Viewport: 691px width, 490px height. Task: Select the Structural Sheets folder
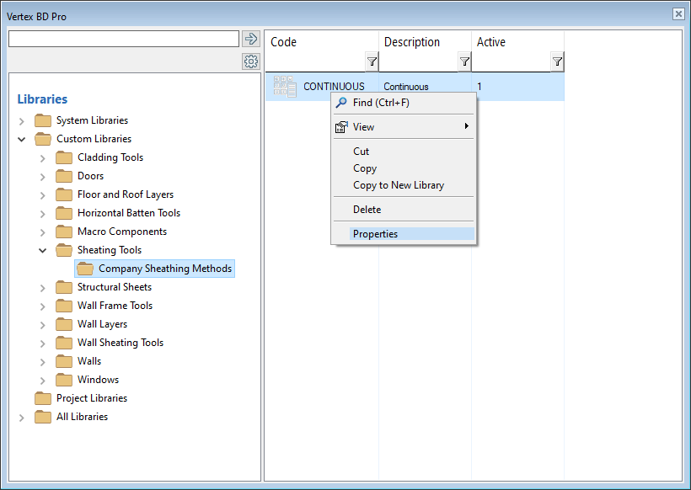pyautogui.click(x=114, y=287)
